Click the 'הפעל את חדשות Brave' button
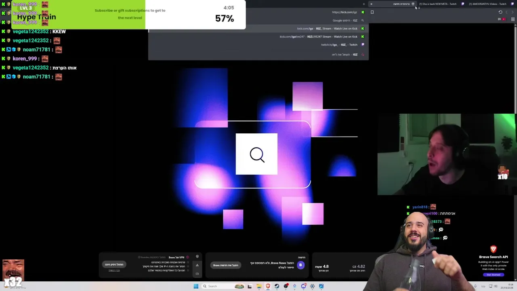Screen dimensions: 517x291 [226, 265]
